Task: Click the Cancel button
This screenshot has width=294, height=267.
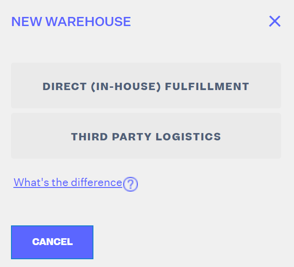Action: tap(52, 242)
